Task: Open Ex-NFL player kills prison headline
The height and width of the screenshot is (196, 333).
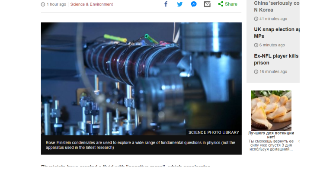Action: pos(276,59)
